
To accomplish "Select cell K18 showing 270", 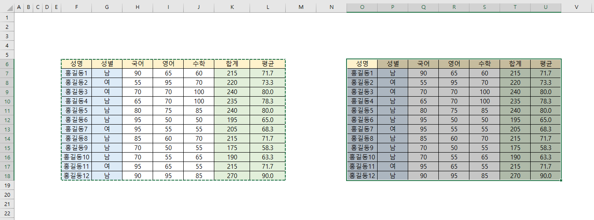I will [232, 175].
